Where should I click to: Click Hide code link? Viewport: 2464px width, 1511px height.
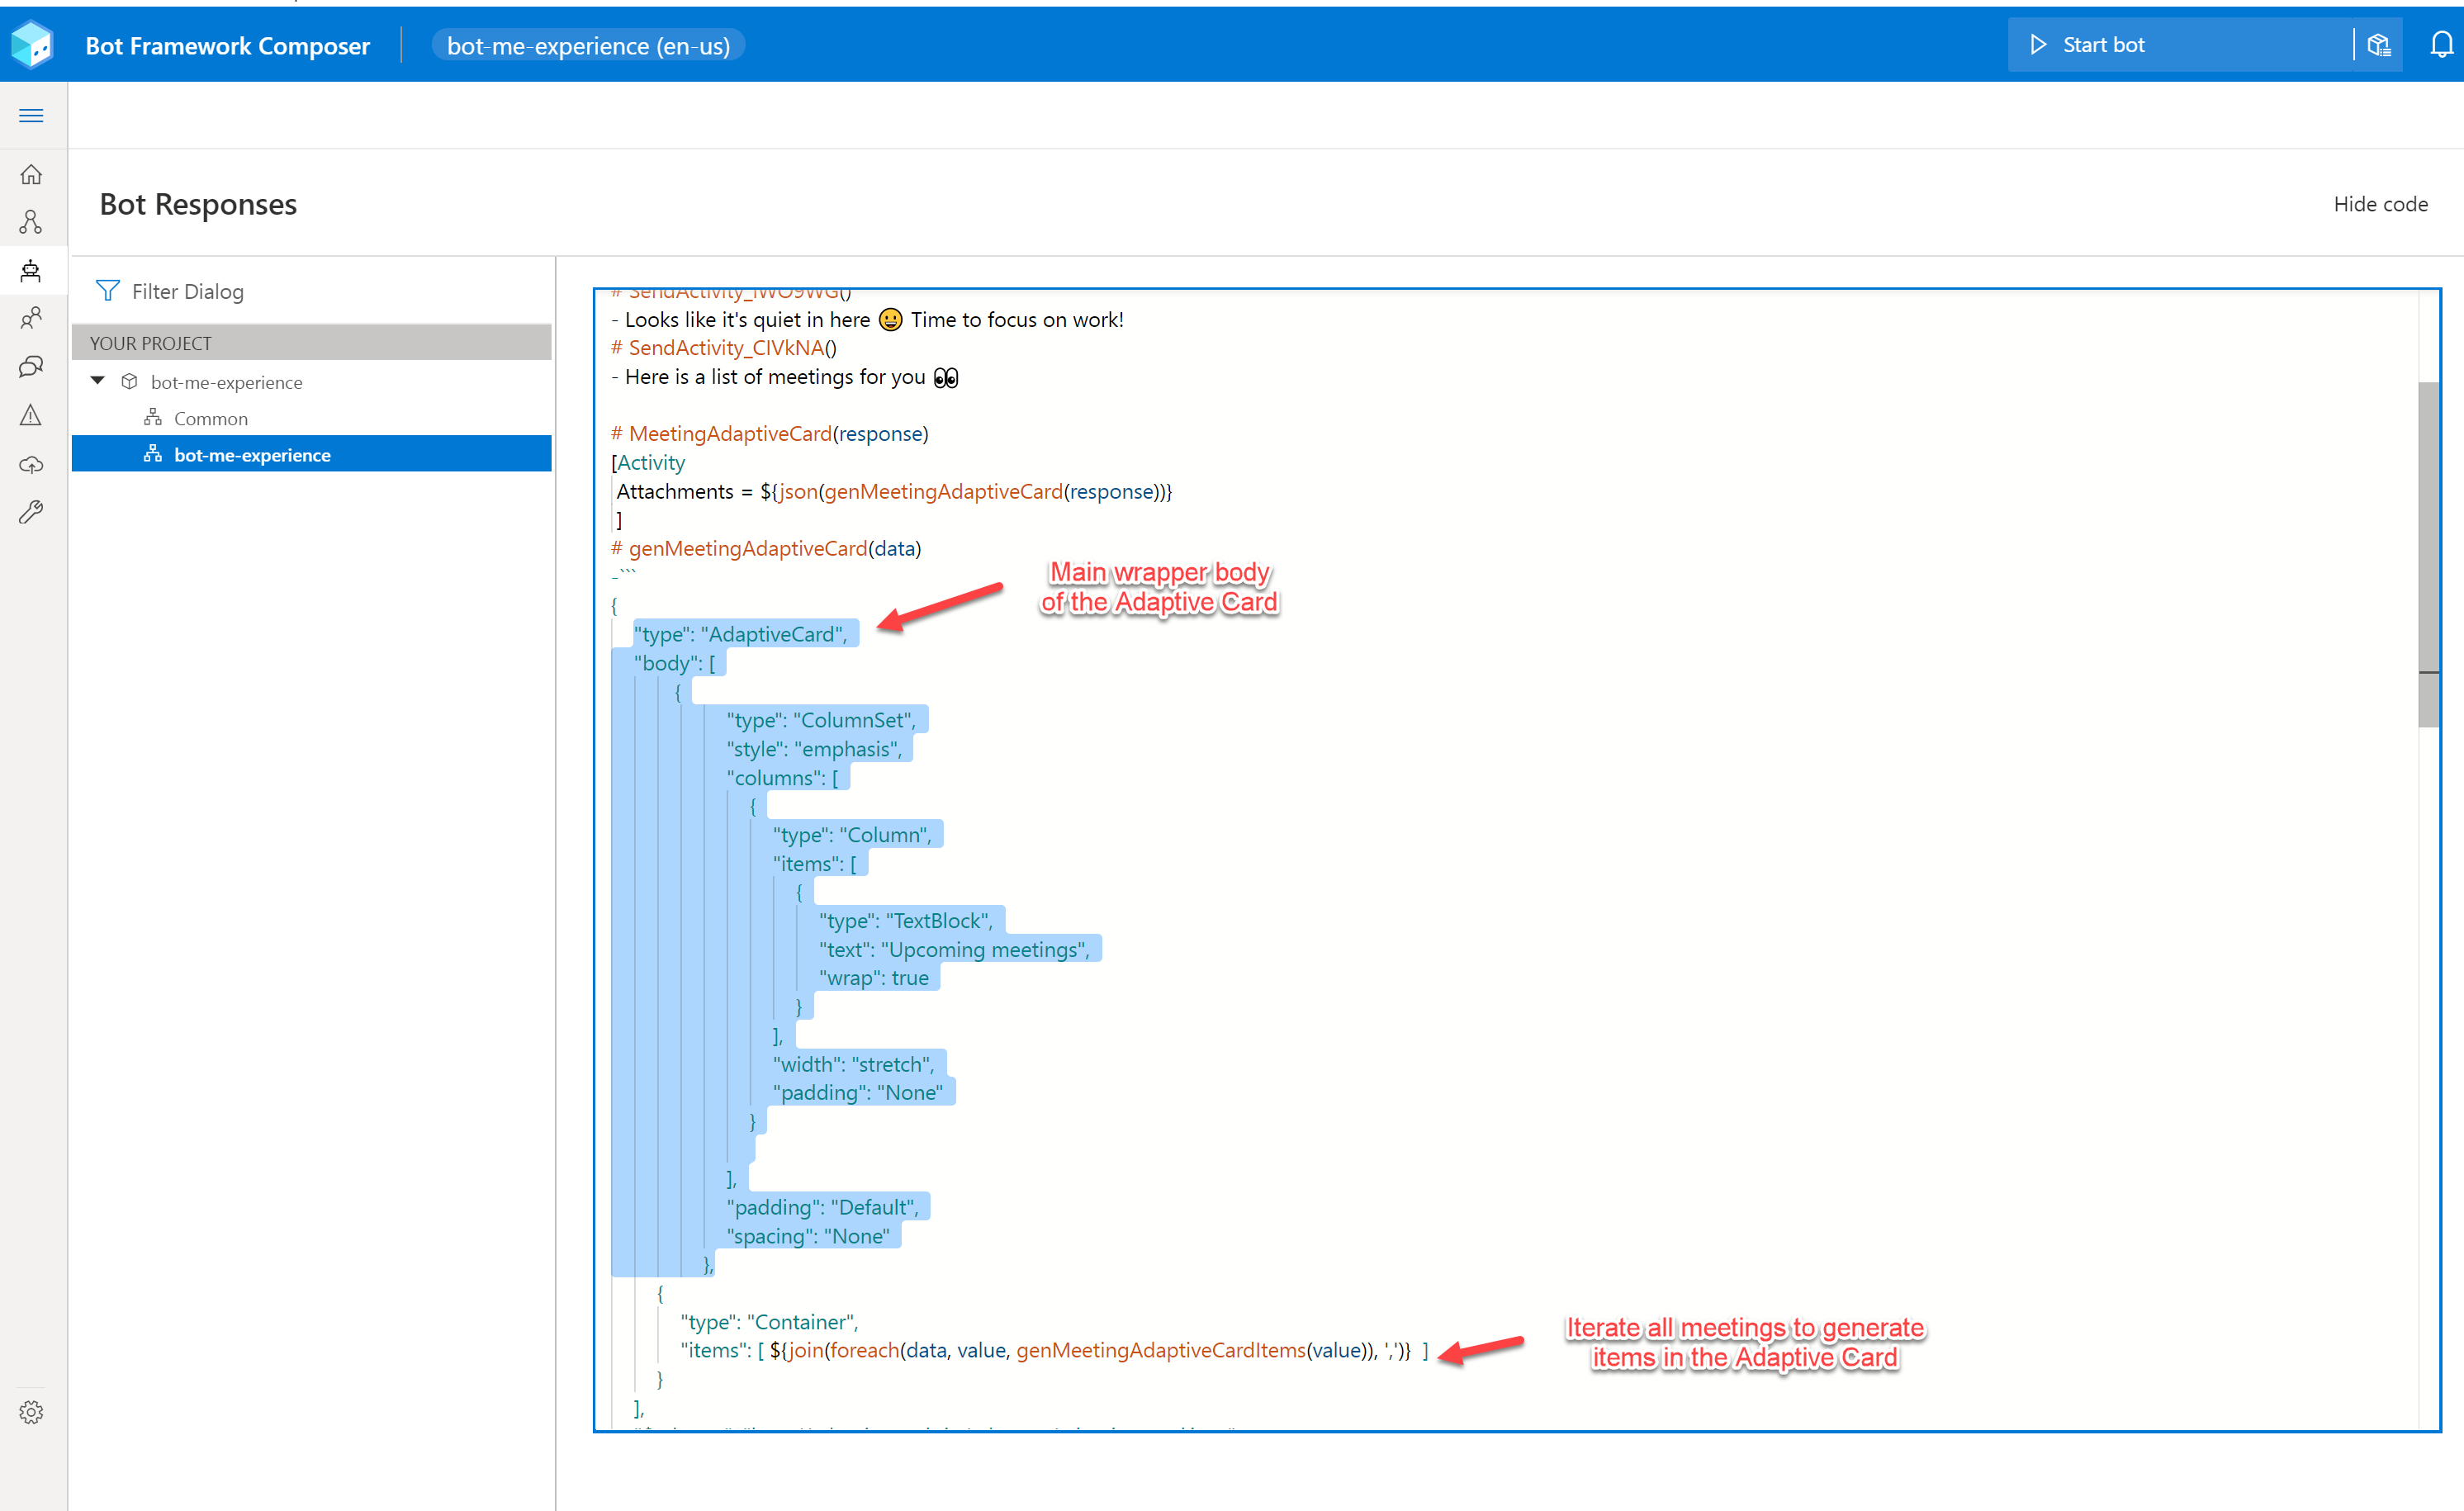click(2380, 204)
